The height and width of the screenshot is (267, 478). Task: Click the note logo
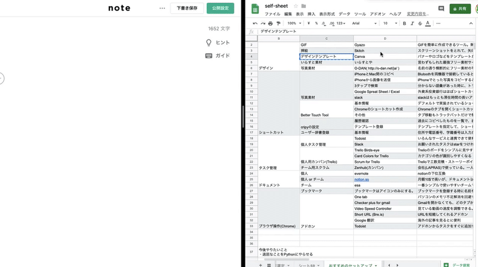click(x=119, y=8)
